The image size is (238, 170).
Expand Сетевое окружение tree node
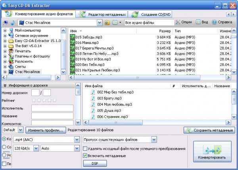coord(5,36)
